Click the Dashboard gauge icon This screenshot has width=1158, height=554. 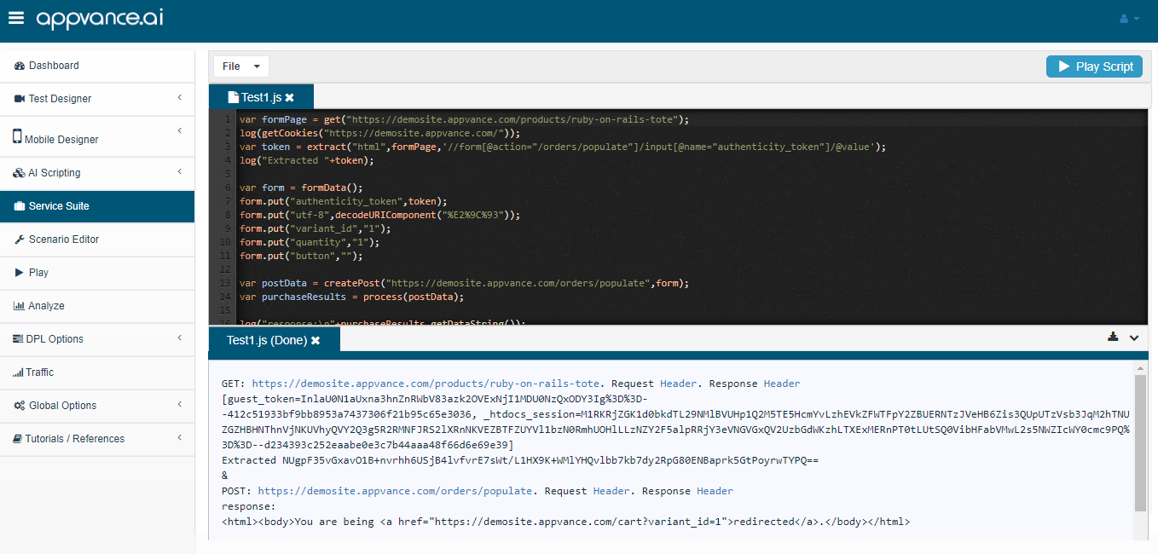20,66
